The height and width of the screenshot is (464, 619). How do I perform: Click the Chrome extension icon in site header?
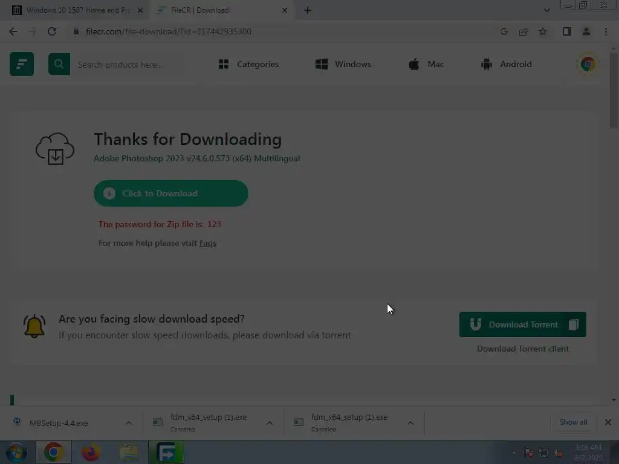click(x=588, y=64)
